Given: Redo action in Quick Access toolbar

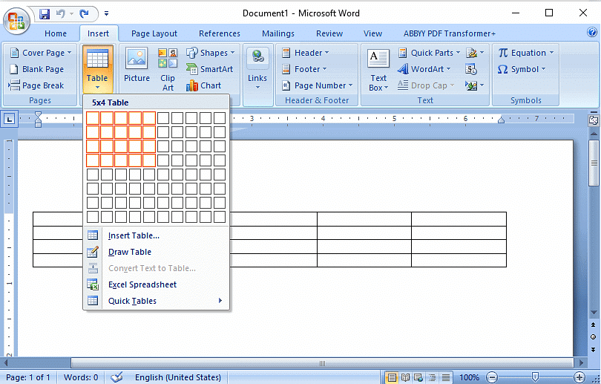Looking at the screenshot, I should click(85, 14).
